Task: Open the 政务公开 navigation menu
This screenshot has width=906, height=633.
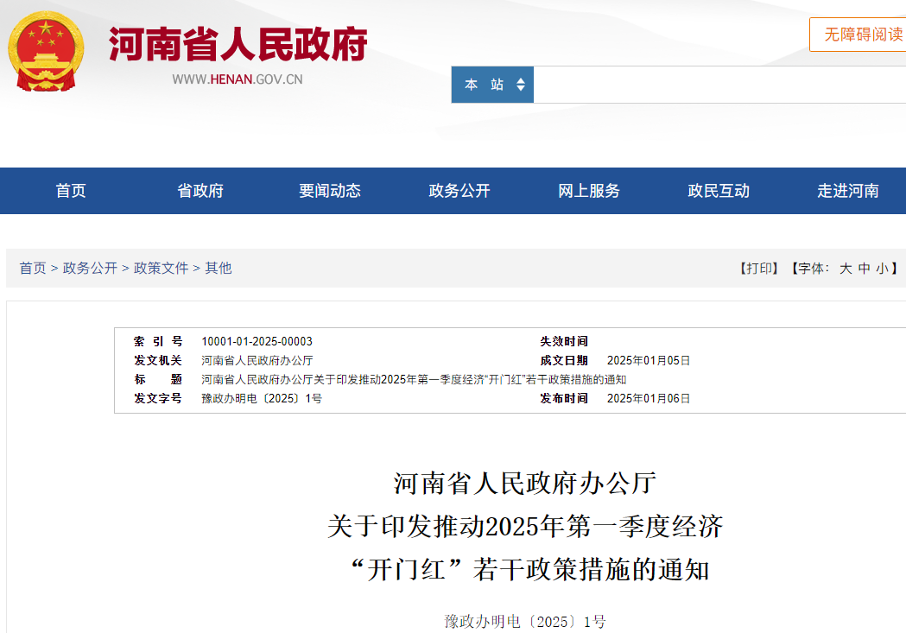Action: [x=457, y=191]
